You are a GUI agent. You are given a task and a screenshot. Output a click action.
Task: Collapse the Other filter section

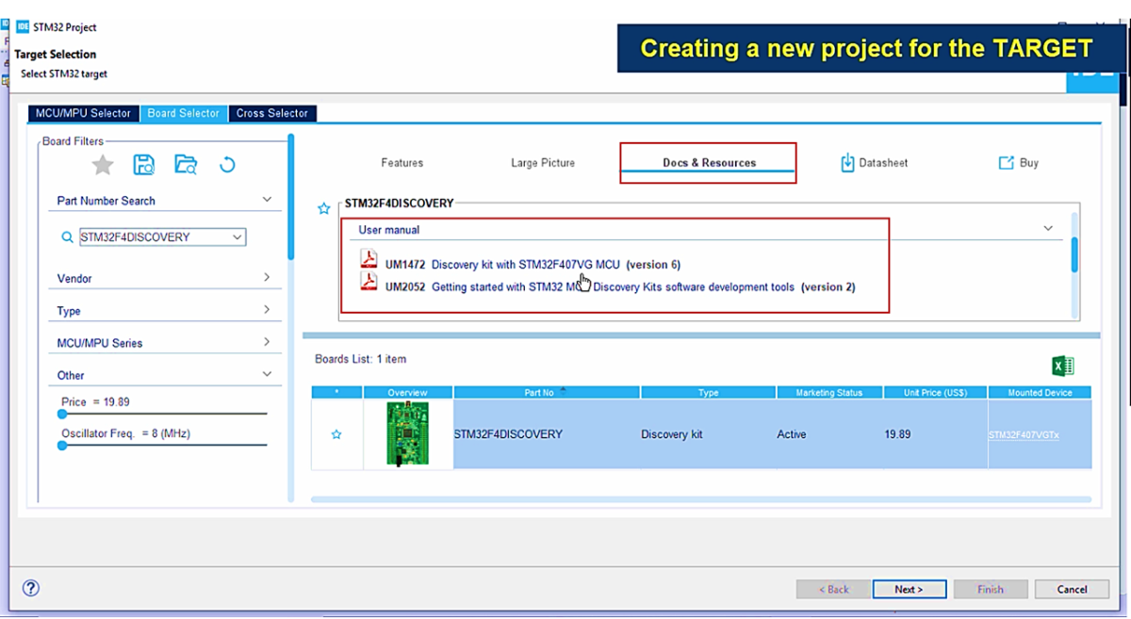coord(267,374)
